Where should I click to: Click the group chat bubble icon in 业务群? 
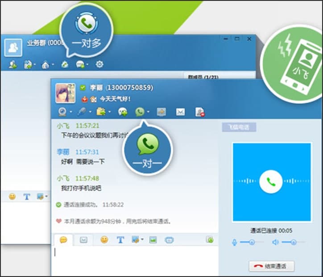[80, 64]
